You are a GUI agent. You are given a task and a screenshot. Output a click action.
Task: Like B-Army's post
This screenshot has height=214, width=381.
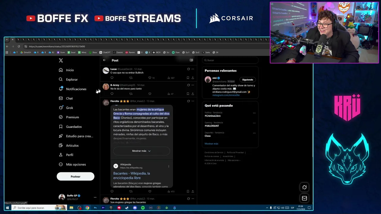coord(150,94)
